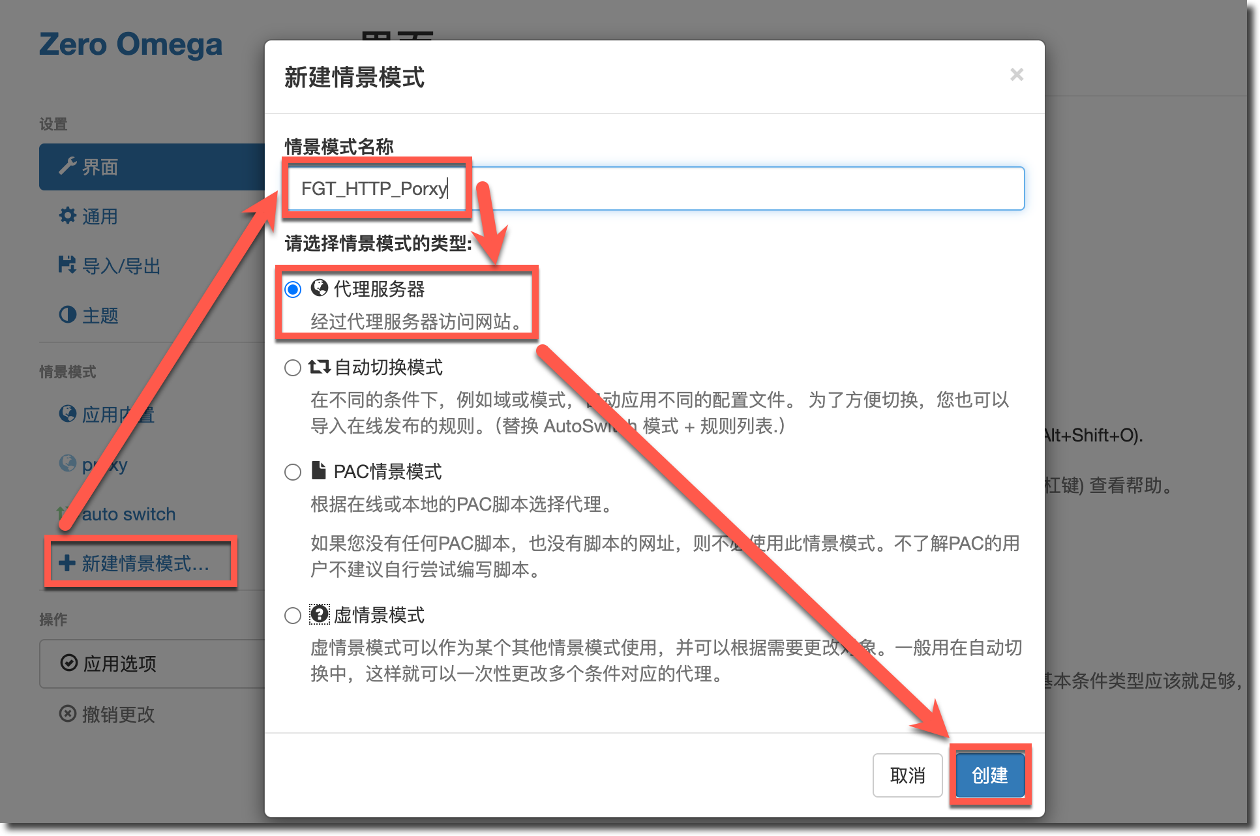1260x836 pixels.
Task: Click the save icon for 导入/导出
Action: point(67,265)
